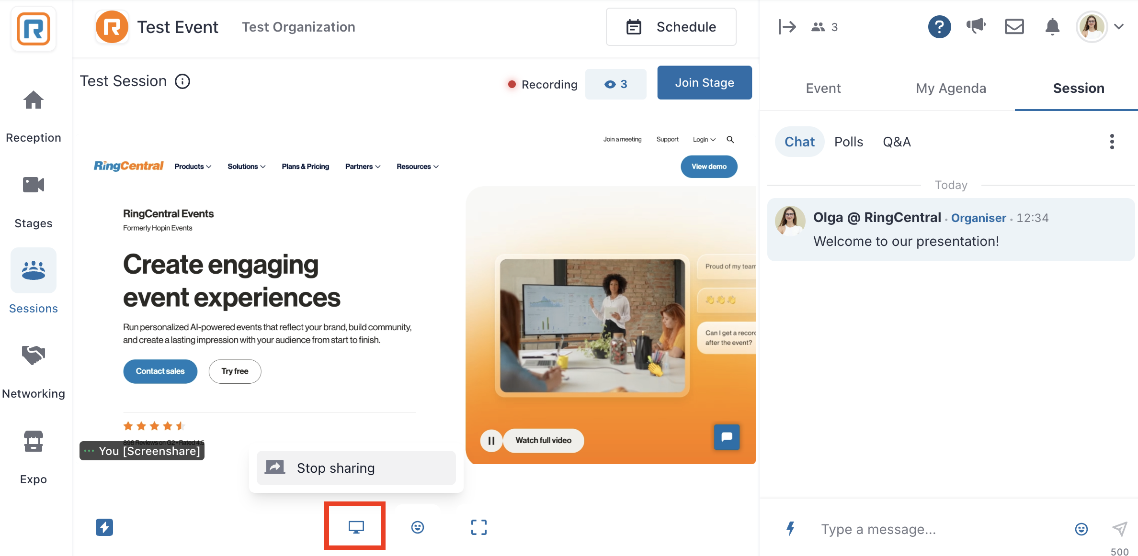This screenshot has height=556, width=1138.
Task: Open the notifications bell
Action: tap(1052, 27)
